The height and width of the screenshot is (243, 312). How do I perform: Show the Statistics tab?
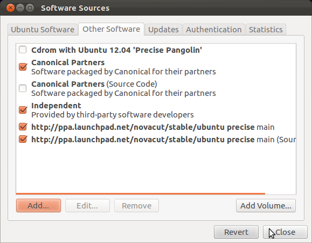tap(266, 30)
